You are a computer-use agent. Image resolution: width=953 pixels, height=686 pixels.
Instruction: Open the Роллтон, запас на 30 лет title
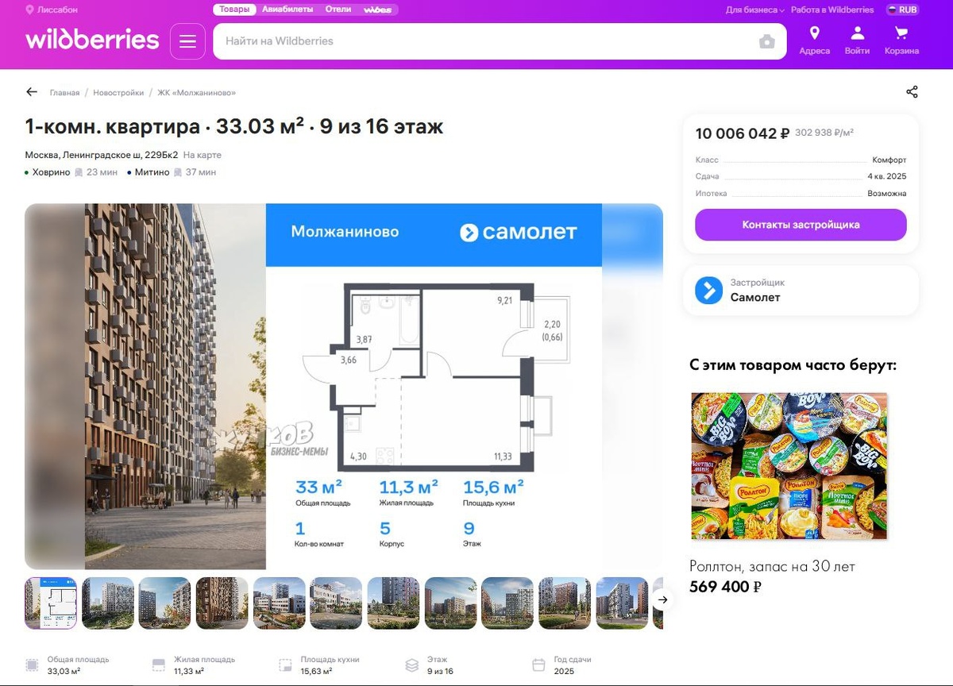tap(772, 566)
